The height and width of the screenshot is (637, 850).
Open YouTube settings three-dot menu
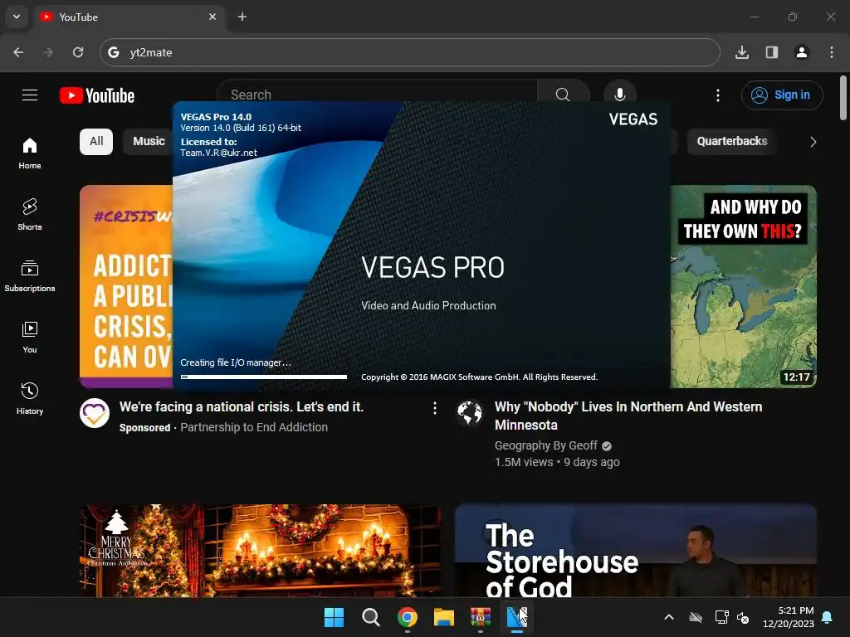click(x=718, y=95)
